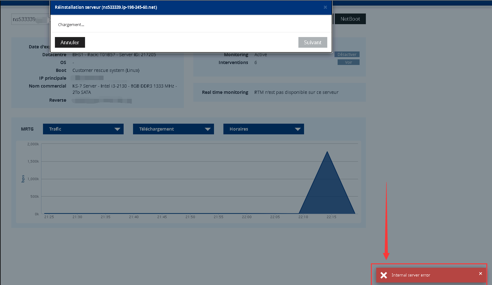Click the 22:00 time label on chart
The height and width of the screenshot is (285, 492).
coord(247,217)
